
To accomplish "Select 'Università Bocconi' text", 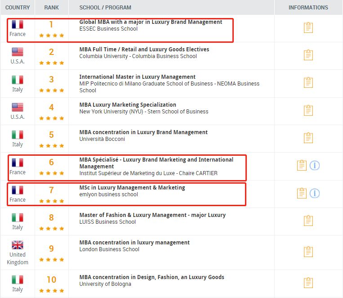I will click(102, 139).
